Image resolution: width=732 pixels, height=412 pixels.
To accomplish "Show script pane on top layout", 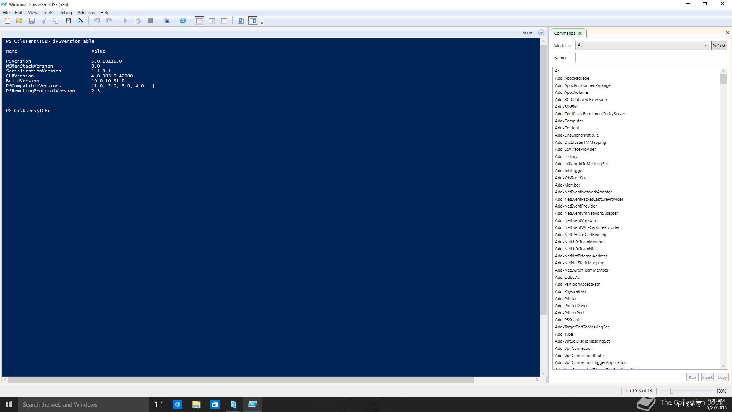I will (199, 21).
